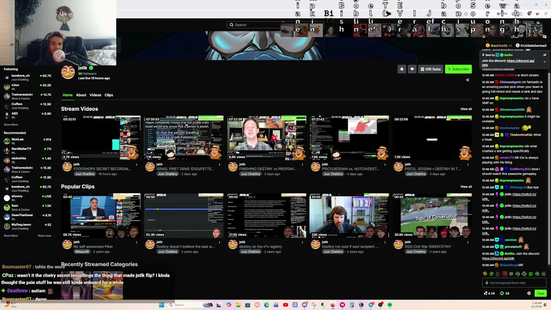View all Stream Videos

(466, 109)
